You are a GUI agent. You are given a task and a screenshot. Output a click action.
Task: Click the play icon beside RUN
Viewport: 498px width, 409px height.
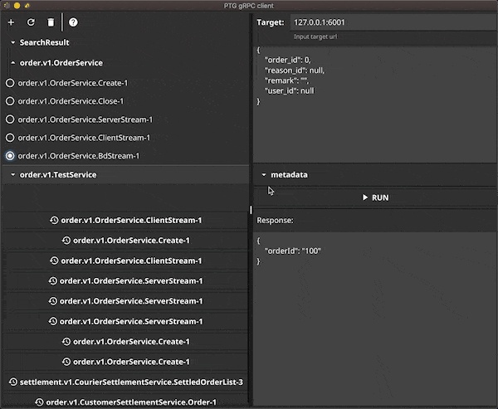pos(366,197)
